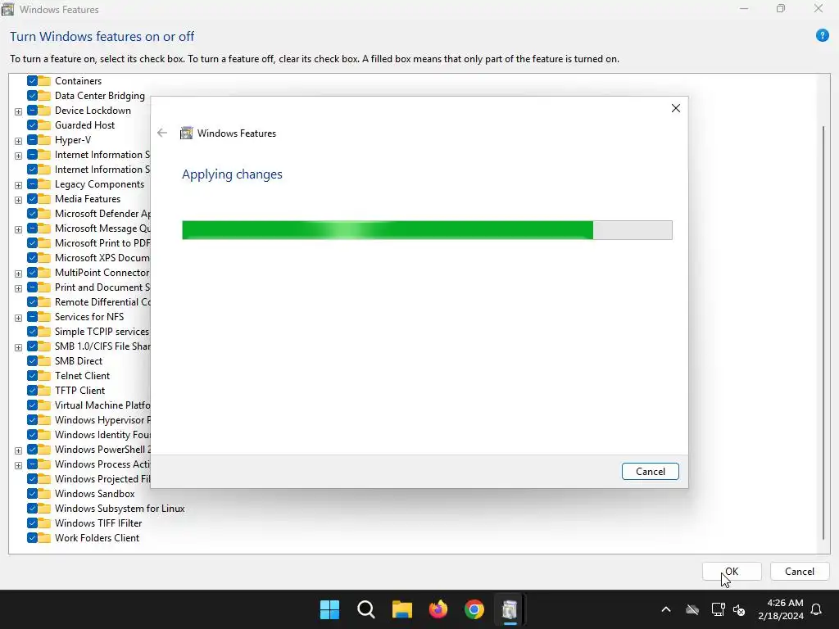Click the TFTP Client folder icon
This screenshot has height=629, width=839.
(x=44, y=391)
